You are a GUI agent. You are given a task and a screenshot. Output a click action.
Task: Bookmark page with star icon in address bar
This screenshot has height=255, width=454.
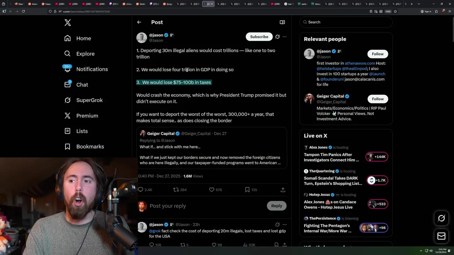(395, 11)
